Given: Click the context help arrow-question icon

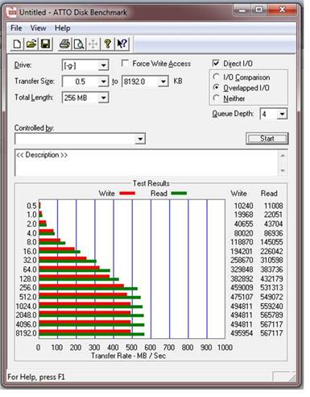Looking at the screenshot, I should [122, 44].
